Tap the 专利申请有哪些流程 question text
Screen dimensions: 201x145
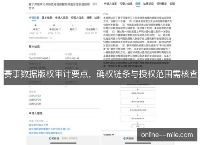[x=39, y=38]
